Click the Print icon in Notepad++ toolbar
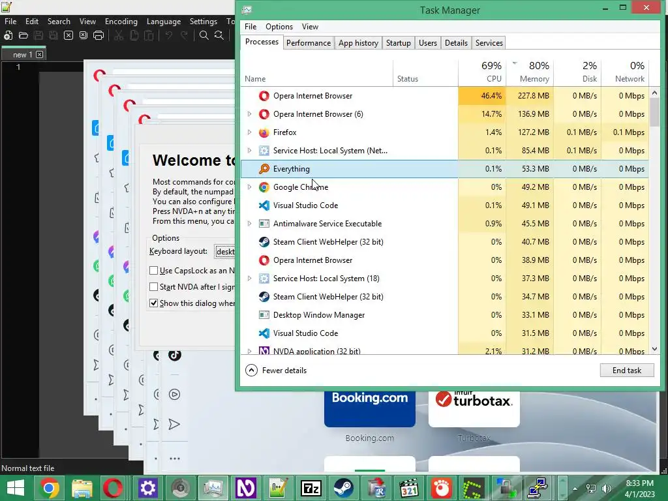Viewport: 668px width, 501px height. (x=99, y=35)
